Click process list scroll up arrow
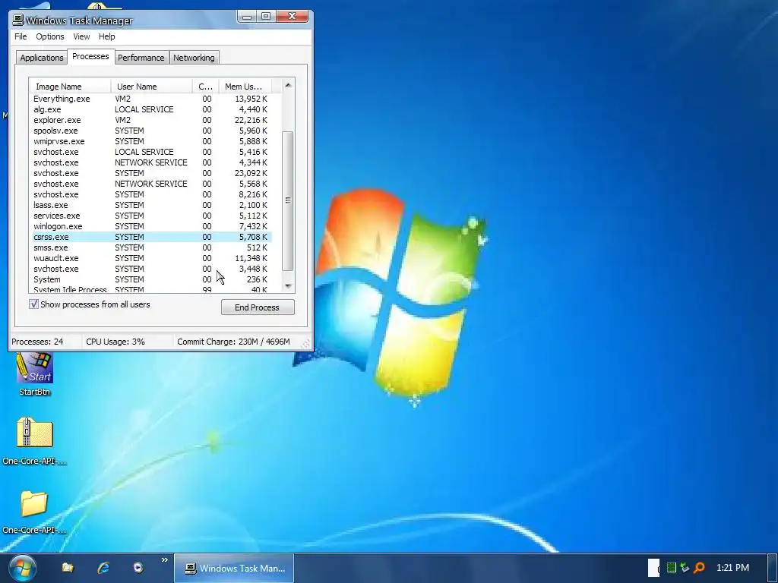Image resolution: width=778 pixels, height=583 pixels. tap(288, 85)
